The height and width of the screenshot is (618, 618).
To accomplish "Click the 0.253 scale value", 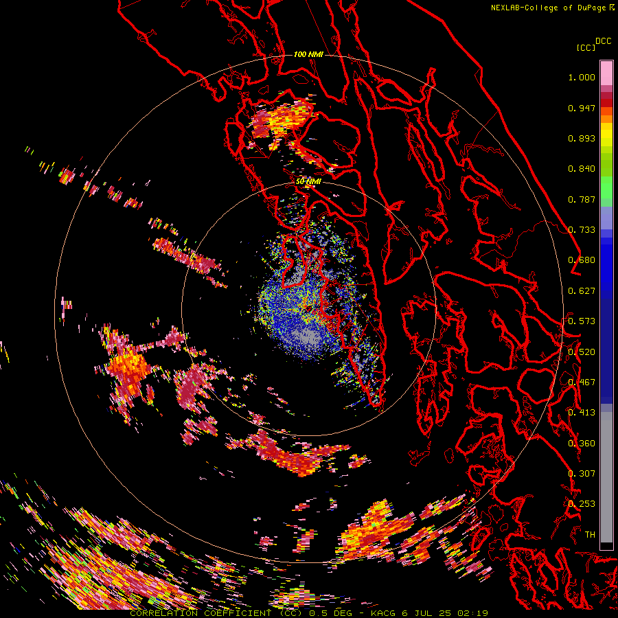I will 582,504.
